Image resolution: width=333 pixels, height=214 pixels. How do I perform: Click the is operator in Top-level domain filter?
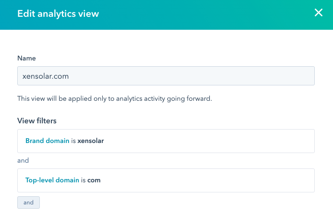[83, 180]
